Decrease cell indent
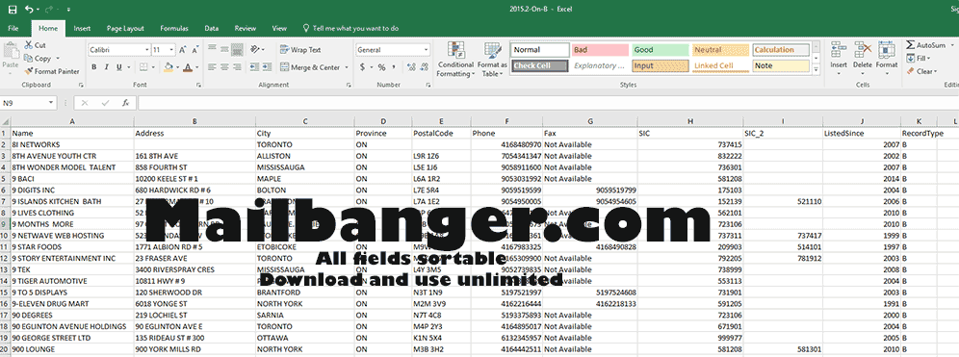 254,67
